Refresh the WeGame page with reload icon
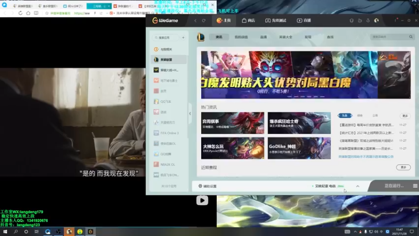Image resolution: width=419 pixels, height=236 pixels. click(204, 20)
